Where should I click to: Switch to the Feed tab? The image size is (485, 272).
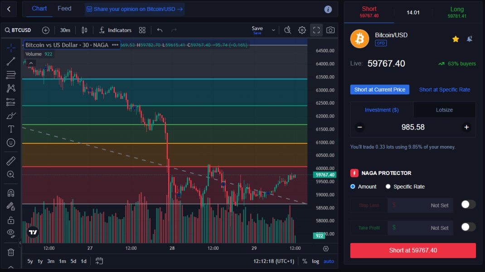click(x=64, y=9)
